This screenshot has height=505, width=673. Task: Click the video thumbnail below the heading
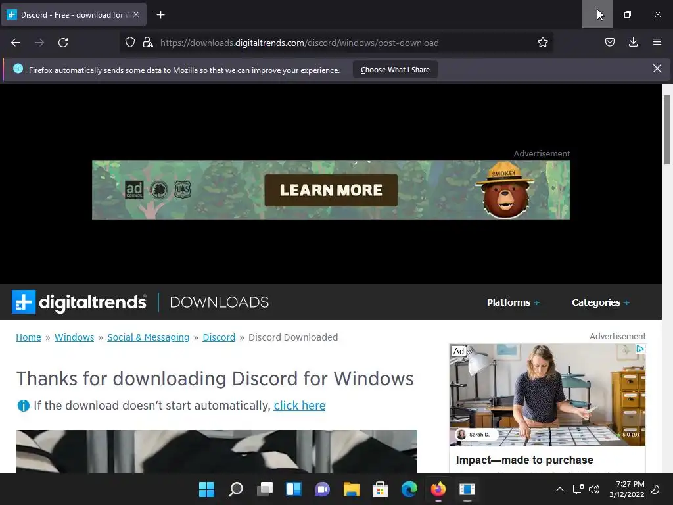point(216,452)
